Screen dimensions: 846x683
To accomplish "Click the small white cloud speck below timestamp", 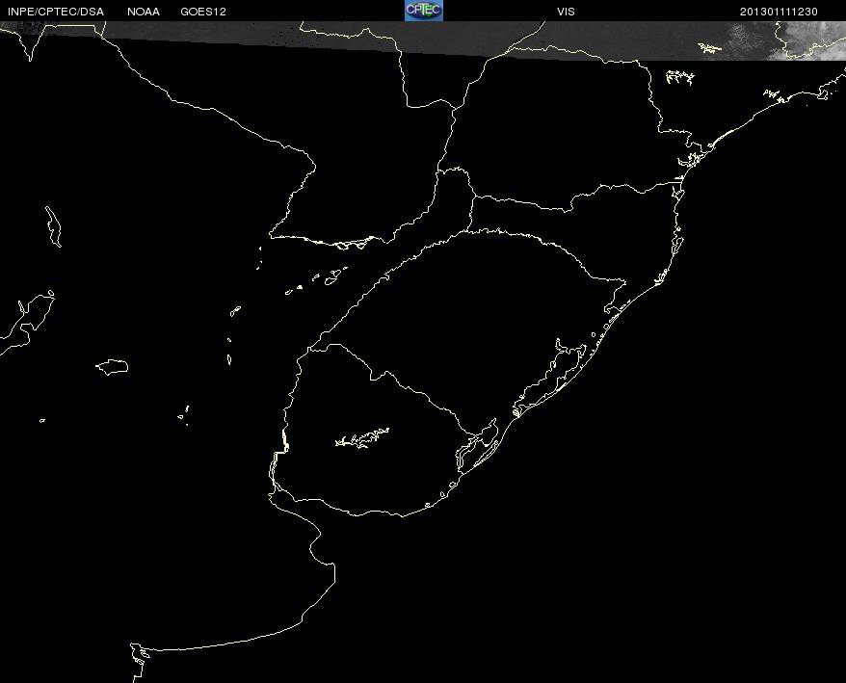I will coord(710,47).
